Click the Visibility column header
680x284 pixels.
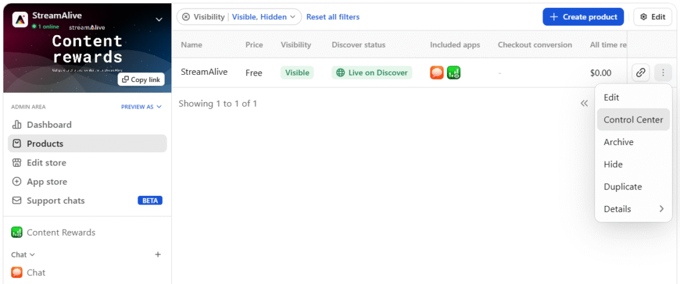(296, 45)
